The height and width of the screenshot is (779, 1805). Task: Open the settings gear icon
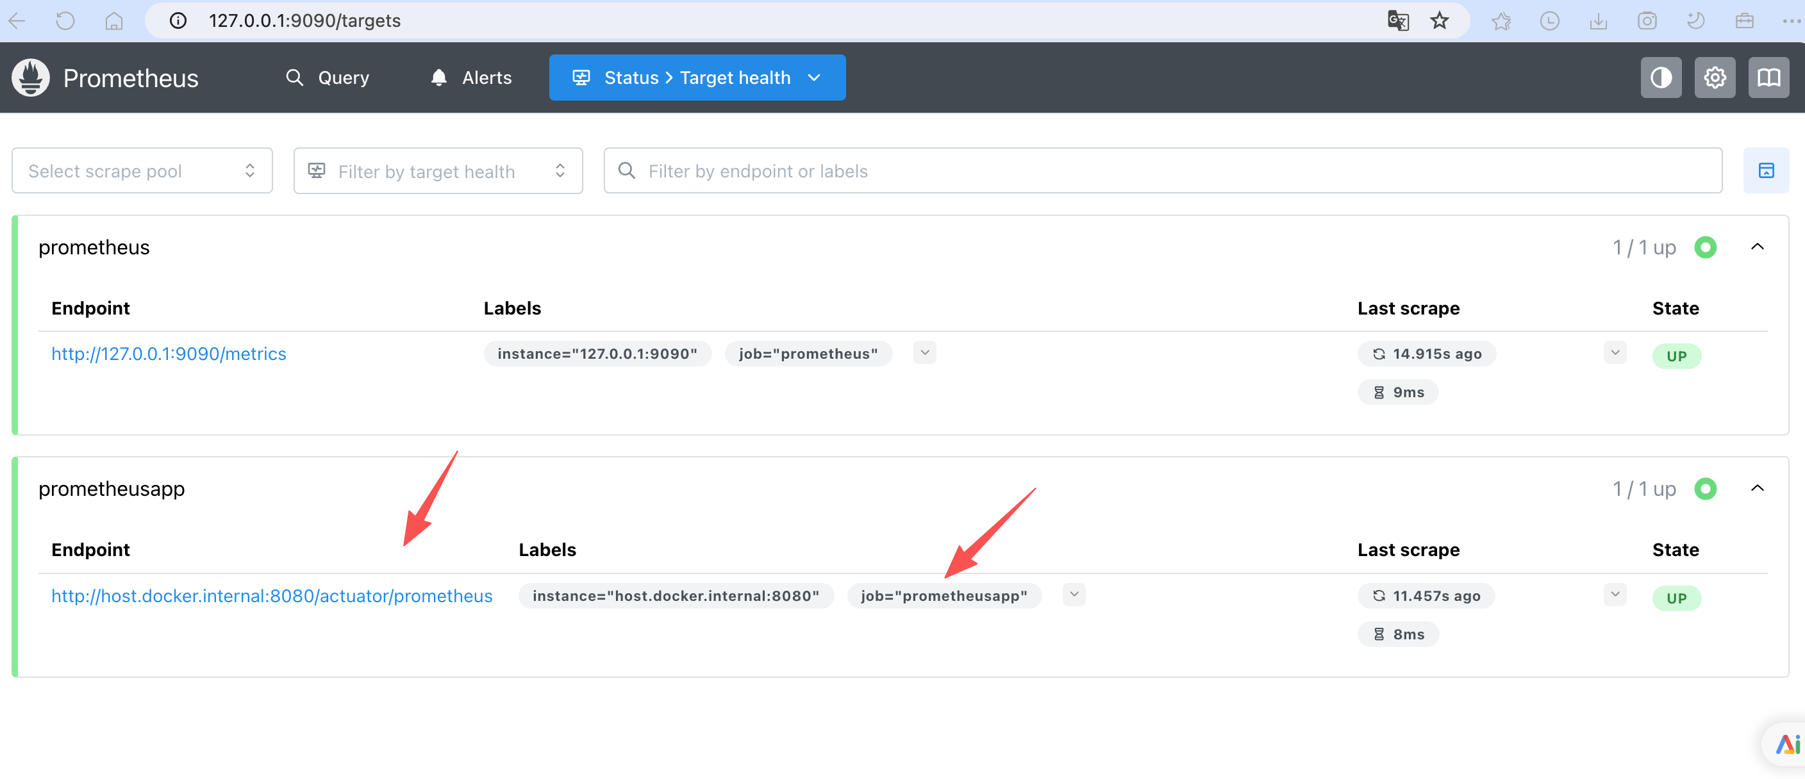(x=1714, y=78)
